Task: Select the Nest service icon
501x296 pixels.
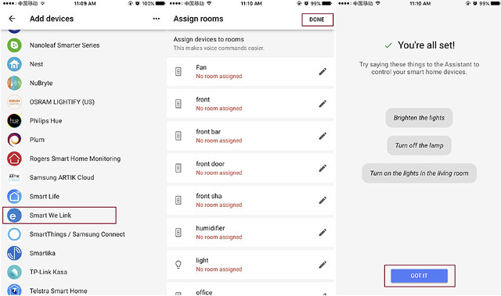Action: pyautogui.click(x=14, y=64)
